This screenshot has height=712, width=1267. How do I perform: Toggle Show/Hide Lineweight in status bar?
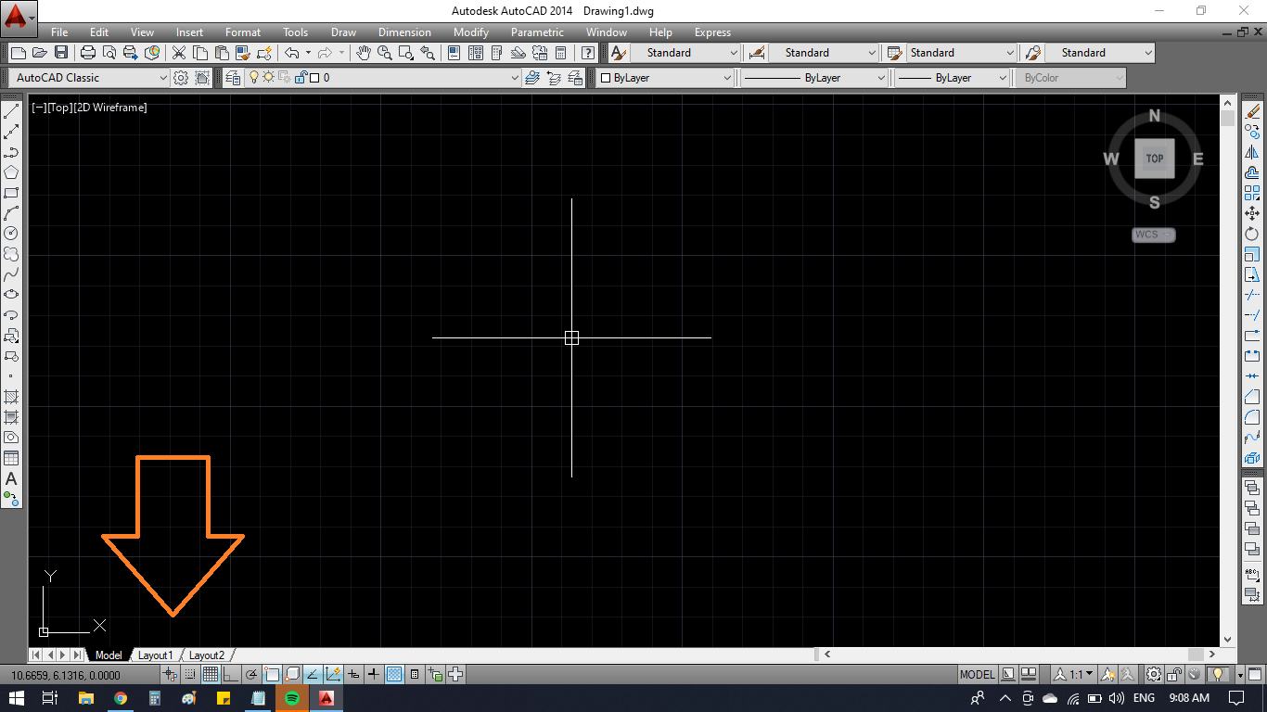(374, 674)
